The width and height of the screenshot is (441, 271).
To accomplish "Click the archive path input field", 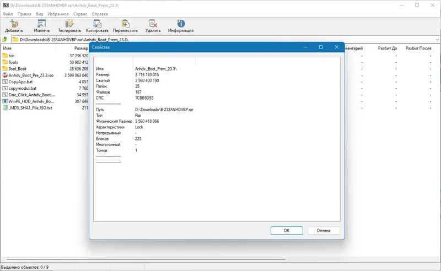I will (225, 40).
